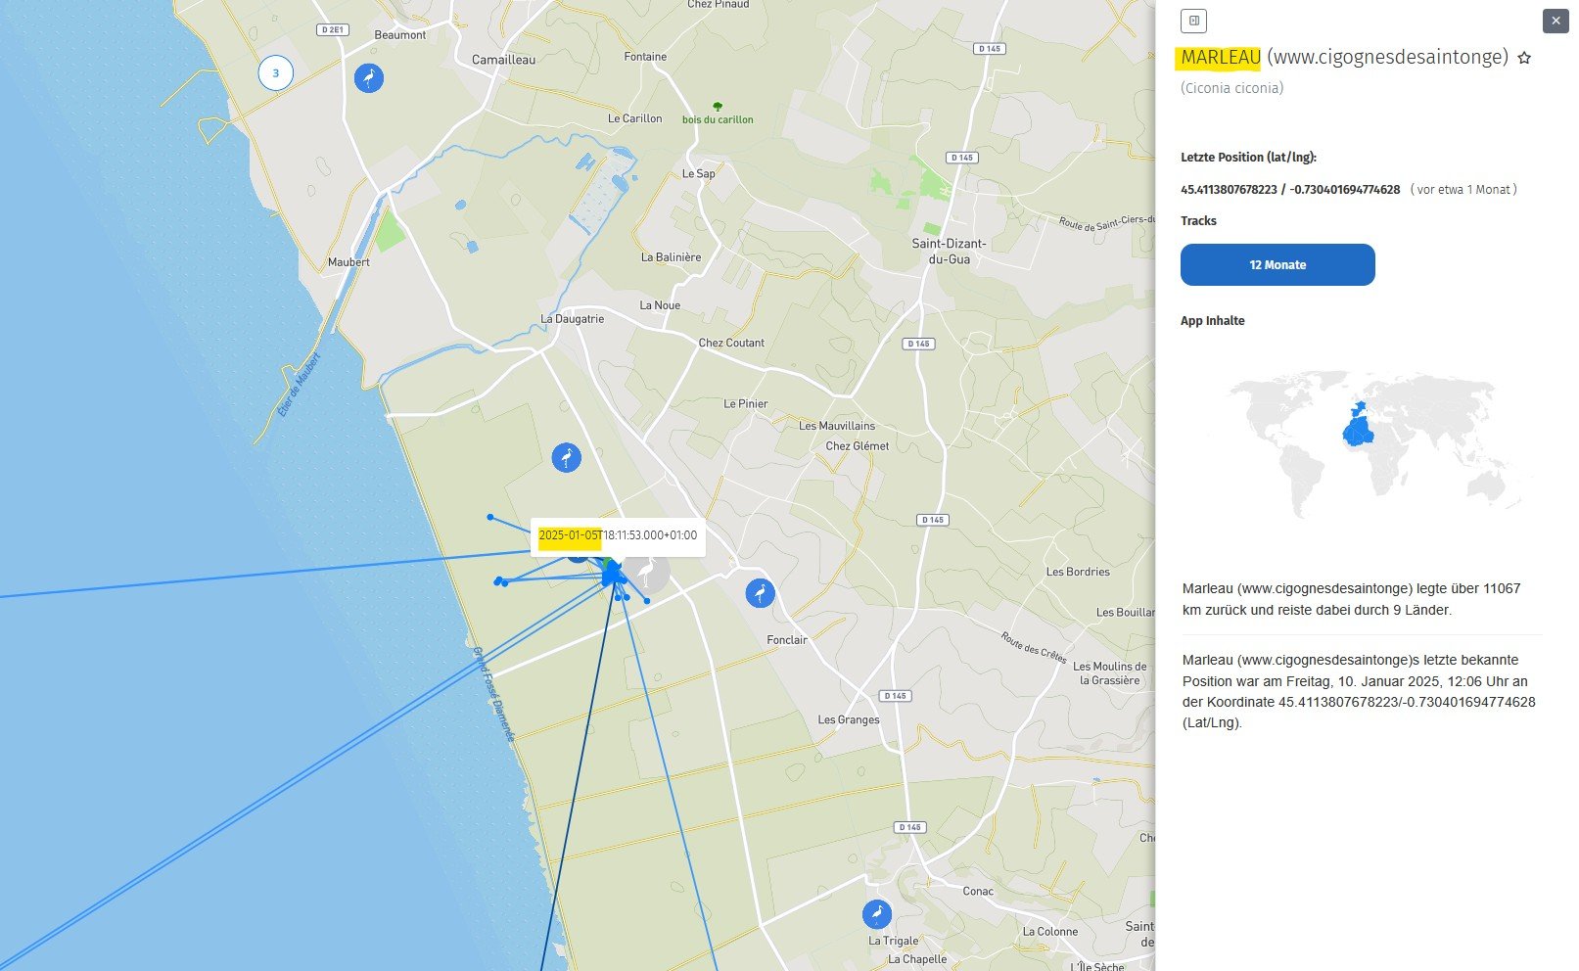Click the timestamp tooltip popup

618,535
